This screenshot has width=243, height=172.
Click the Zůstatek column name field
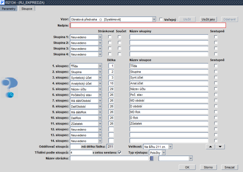point(169,123)
